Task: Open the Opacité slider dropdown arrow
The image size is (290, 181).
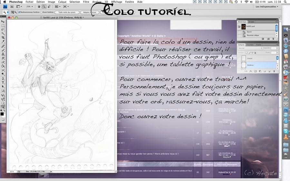Action: [277, 48]
